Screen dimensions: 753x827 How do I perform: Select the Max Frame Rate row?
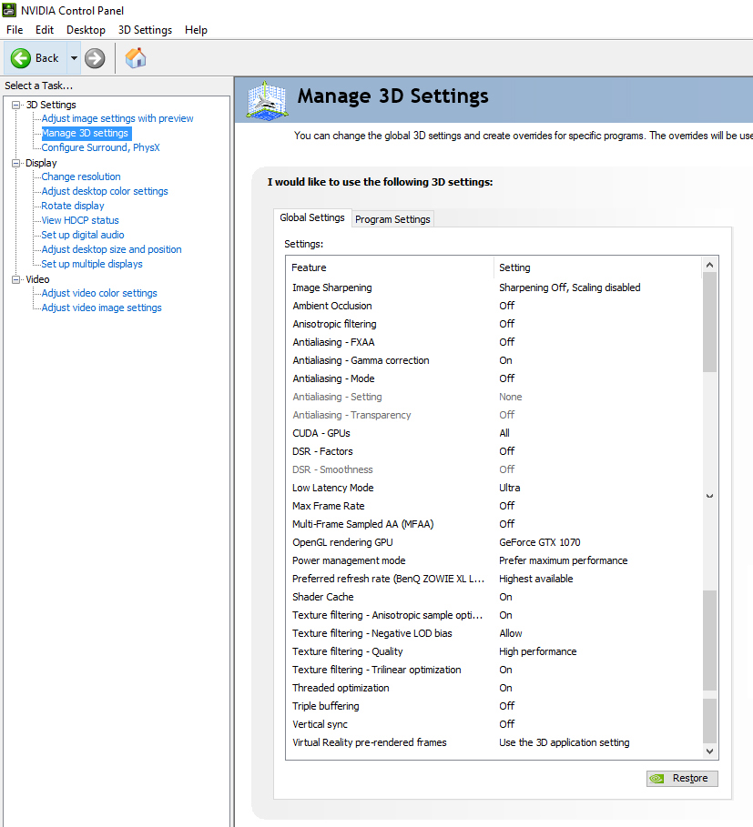click(494, 507)
